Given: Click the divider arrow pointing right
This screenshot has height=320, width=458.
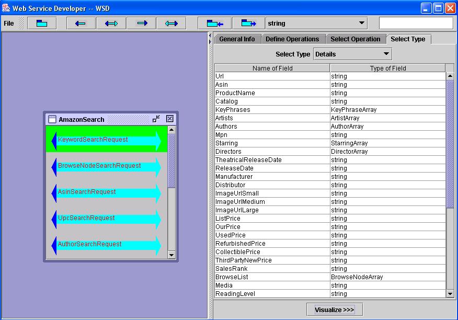Looking at the screenshot, I should coord(210,42).
